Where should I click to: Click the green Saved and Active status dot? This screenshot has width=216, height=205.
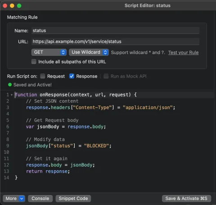click(x=10, y=85)
